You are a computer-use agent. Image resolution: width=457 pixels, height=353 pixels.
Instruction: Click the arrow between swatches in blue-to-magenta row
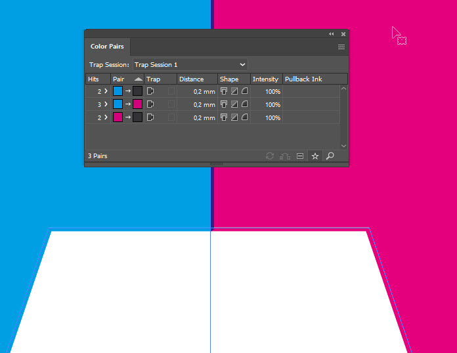pos(128,104)
